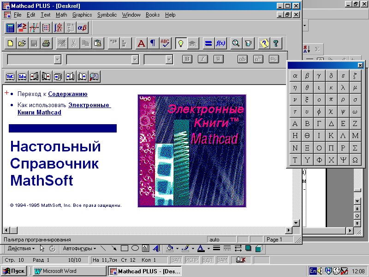Open the Math menu
The width and height of the screenshot is (369, 277).
61,15
